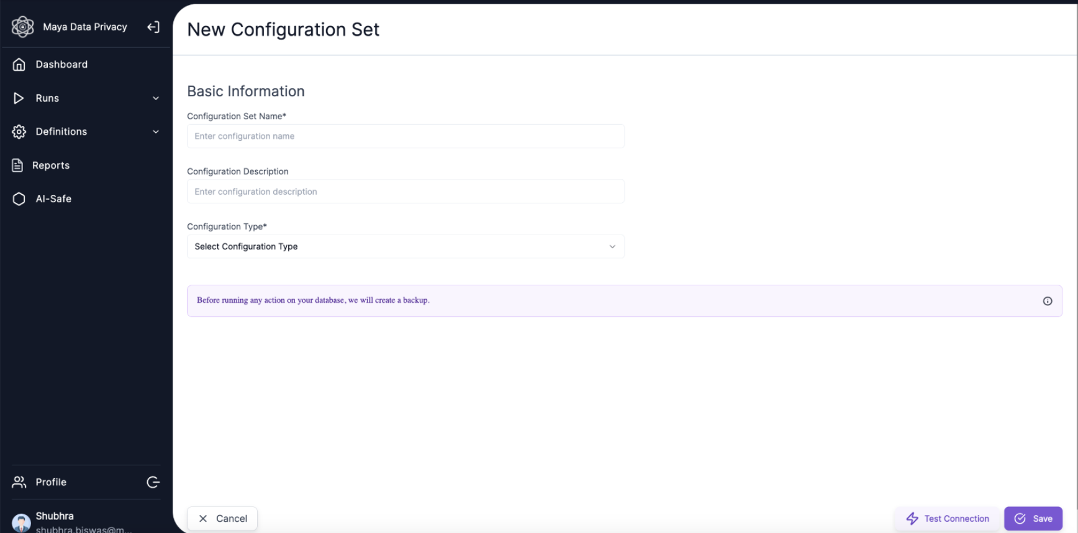
Task: Focus the Configuration Set Name field
Action: (405, 137)
